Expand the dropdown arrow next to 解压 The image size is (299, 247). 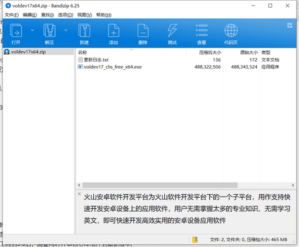[x=66, y=30]
